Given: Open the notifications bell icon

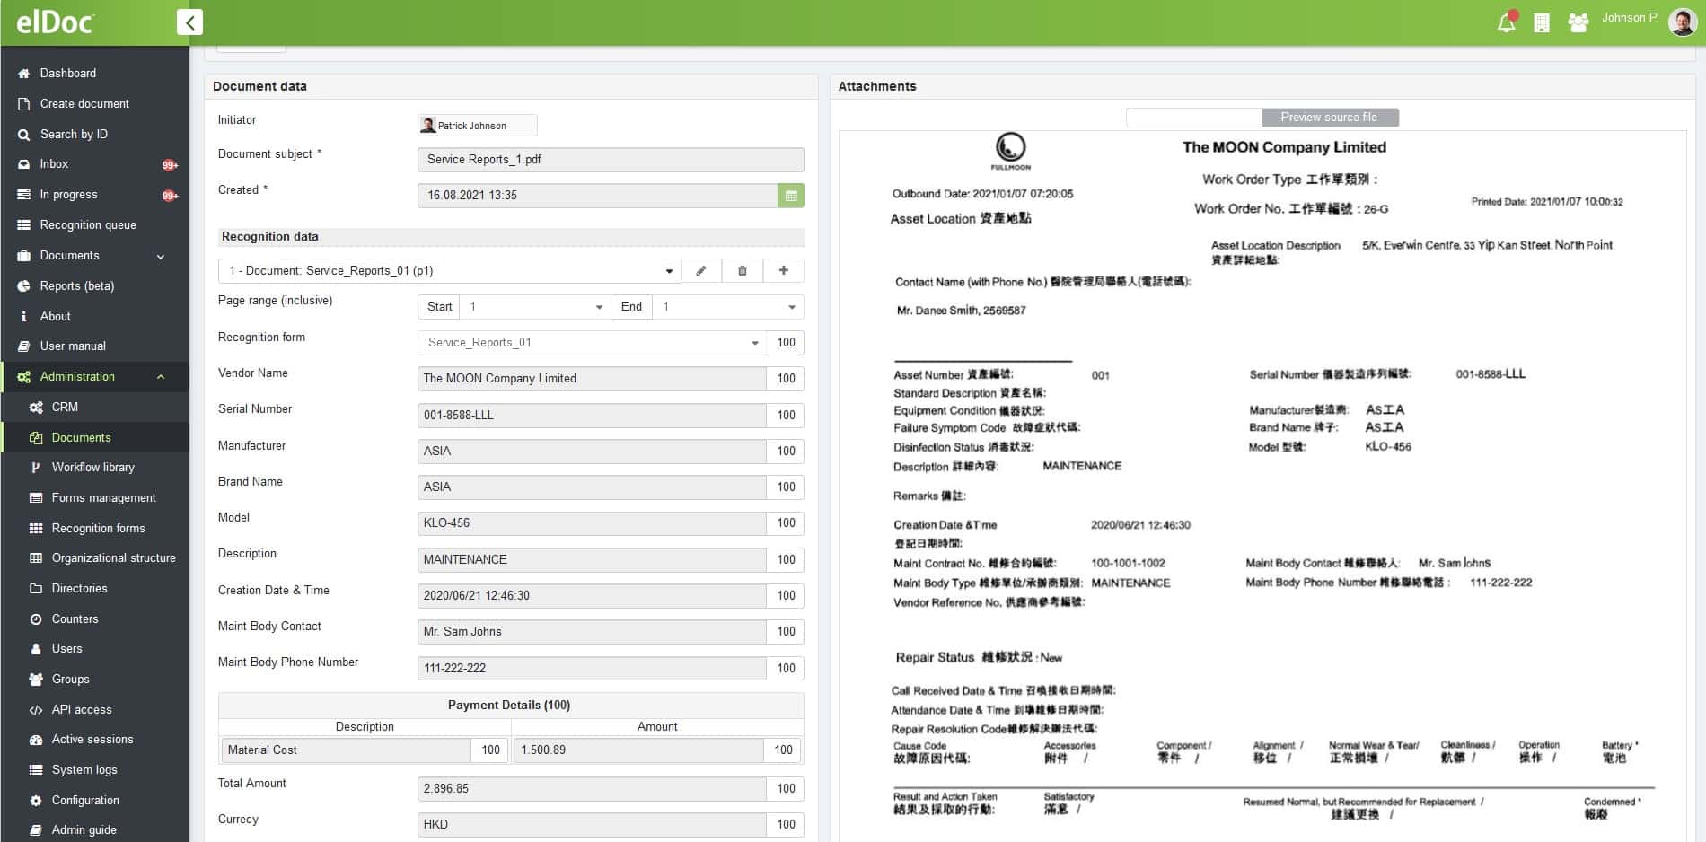Looking at the screenshot, I should coord(1505,22).
